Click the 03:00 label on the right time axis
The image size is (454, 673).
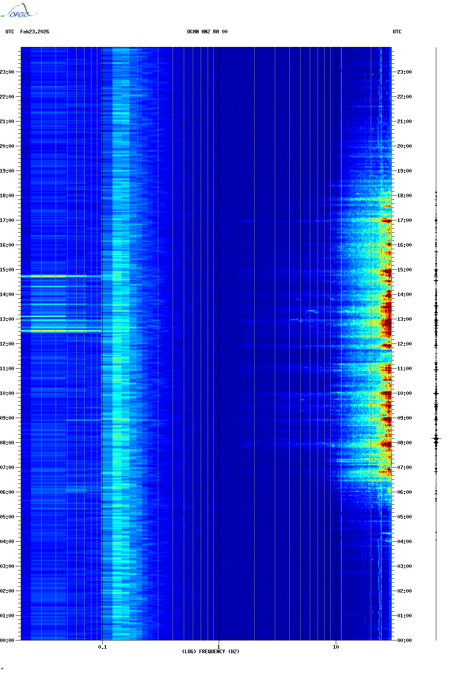pyautogui.click(x=404, y=566)
